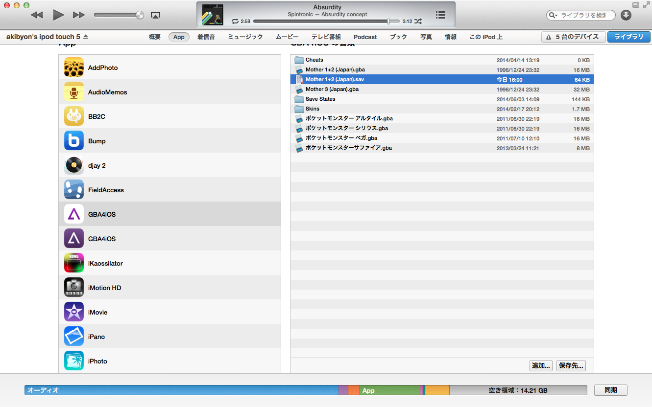The height and width of the screenshot is (407, 652).
Task: Open the ブック tab
Action: tap(398, 37)
